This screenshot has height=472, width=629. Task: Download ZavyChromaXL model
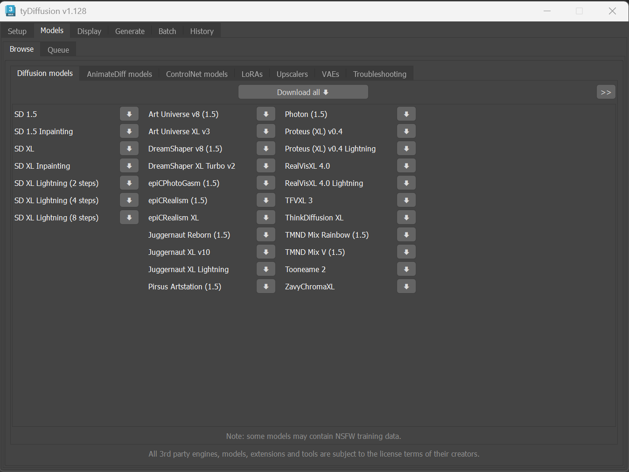click(x=406, y=287)
